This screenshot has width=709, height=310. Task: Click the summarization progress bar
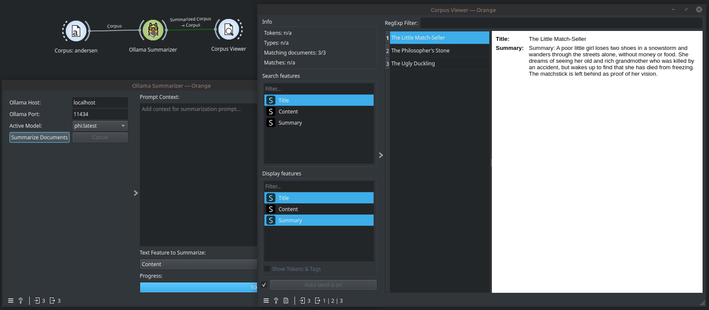click(x=199, y=287)
